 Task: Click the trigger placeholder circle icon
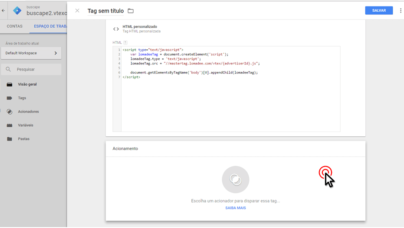pos(236,180)
